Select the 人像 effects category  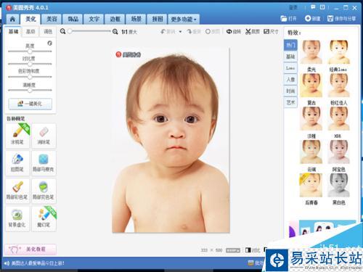pyautogui.click(x=290, y=79)
